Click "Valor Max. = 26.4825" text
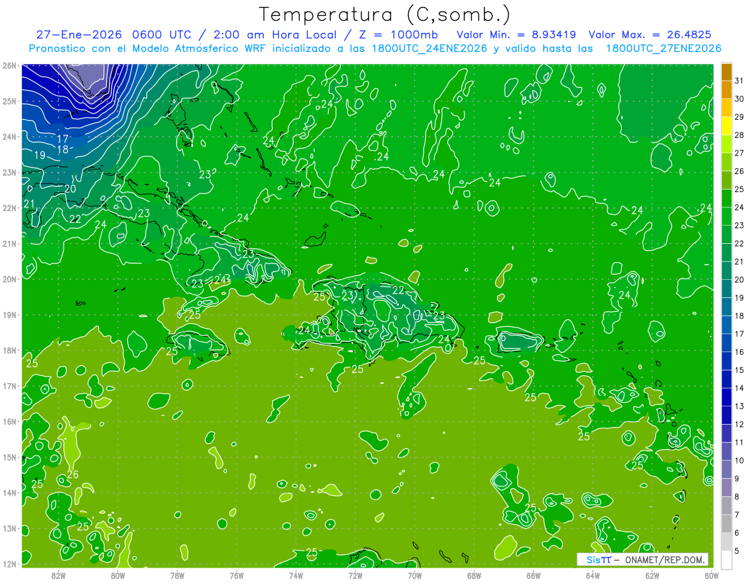The image size is (756, 584). point(650,35)
